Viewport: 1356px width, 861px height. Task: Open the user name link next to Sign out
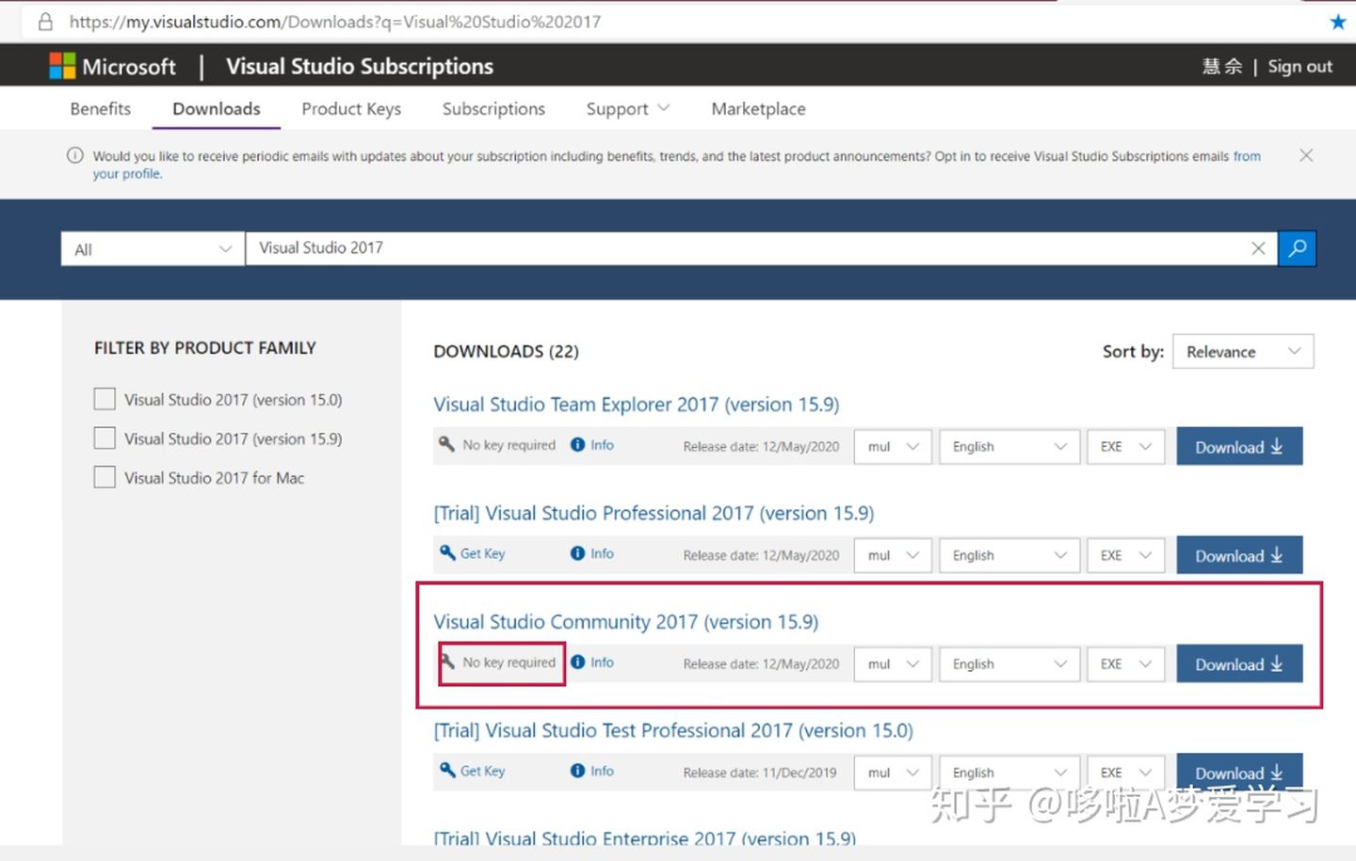coord(1222,66)
